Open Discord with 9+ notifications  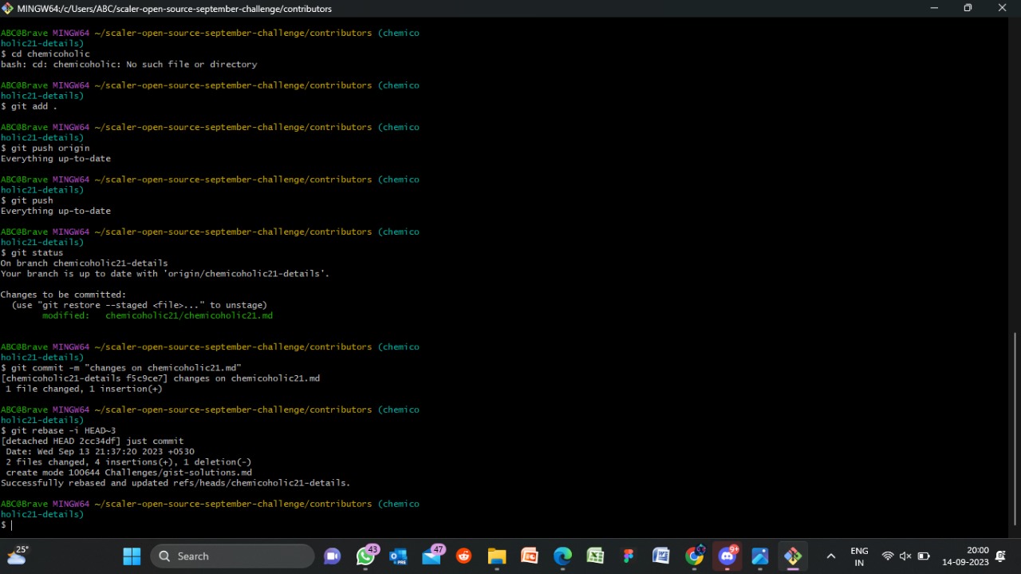click(x=727, y=556)
